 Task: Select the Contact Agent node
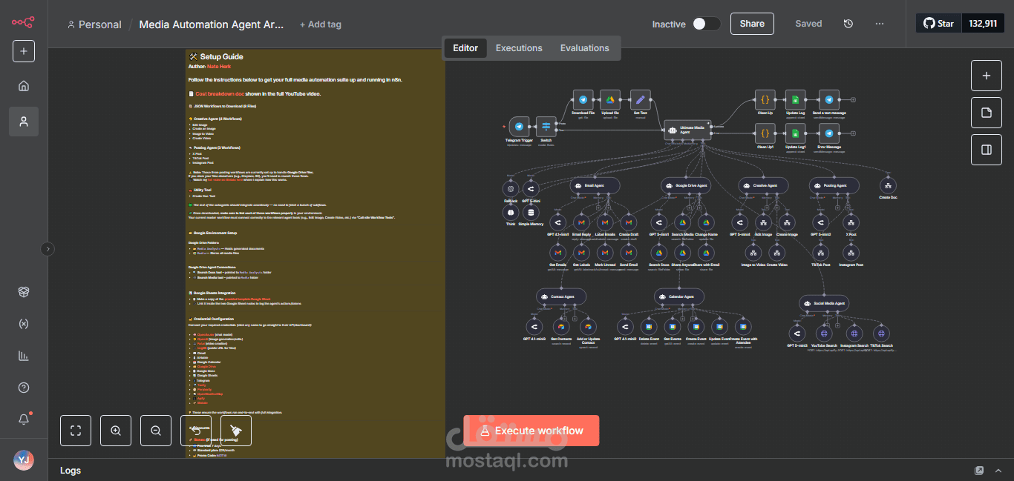[562, 296]
